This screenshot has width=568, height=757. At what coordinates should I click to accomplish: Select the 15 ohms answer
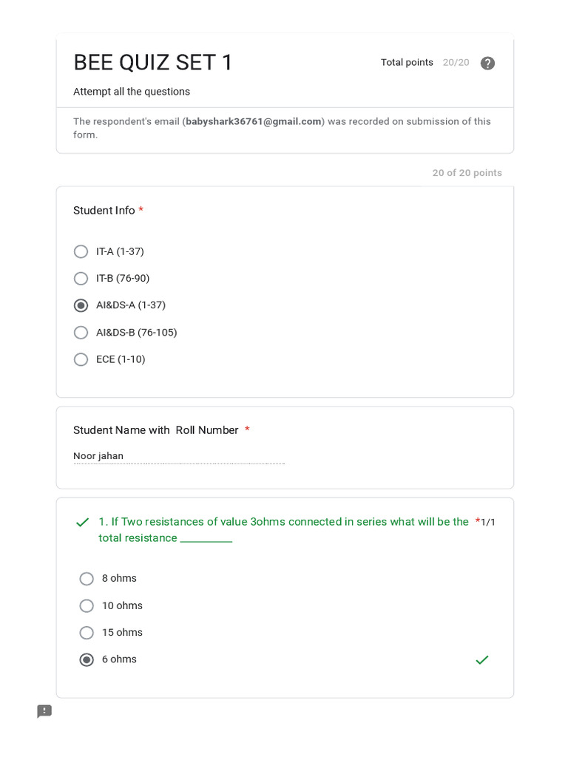click(x=87, y=633)
